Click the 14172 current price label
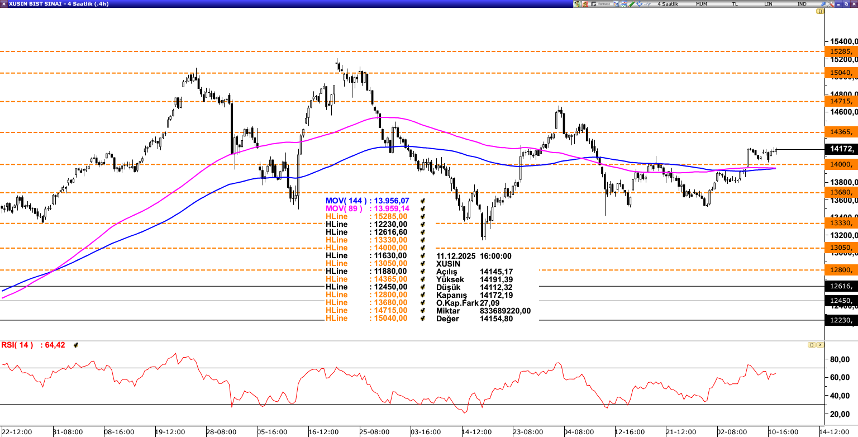This screenshot has height=437, width=858. 841,149
